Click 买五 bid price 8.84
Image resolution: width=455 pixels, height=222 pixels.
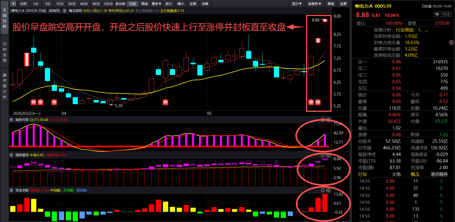[x=396, y=88]
